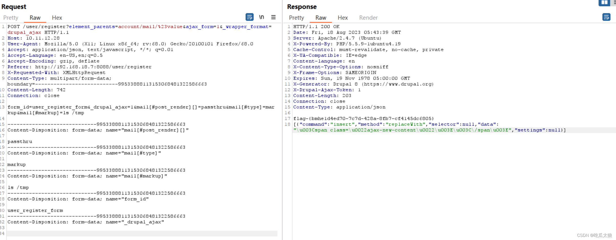Click the Host: 10.11.12.28 header
616x240 pixels.
click(34, 38)
